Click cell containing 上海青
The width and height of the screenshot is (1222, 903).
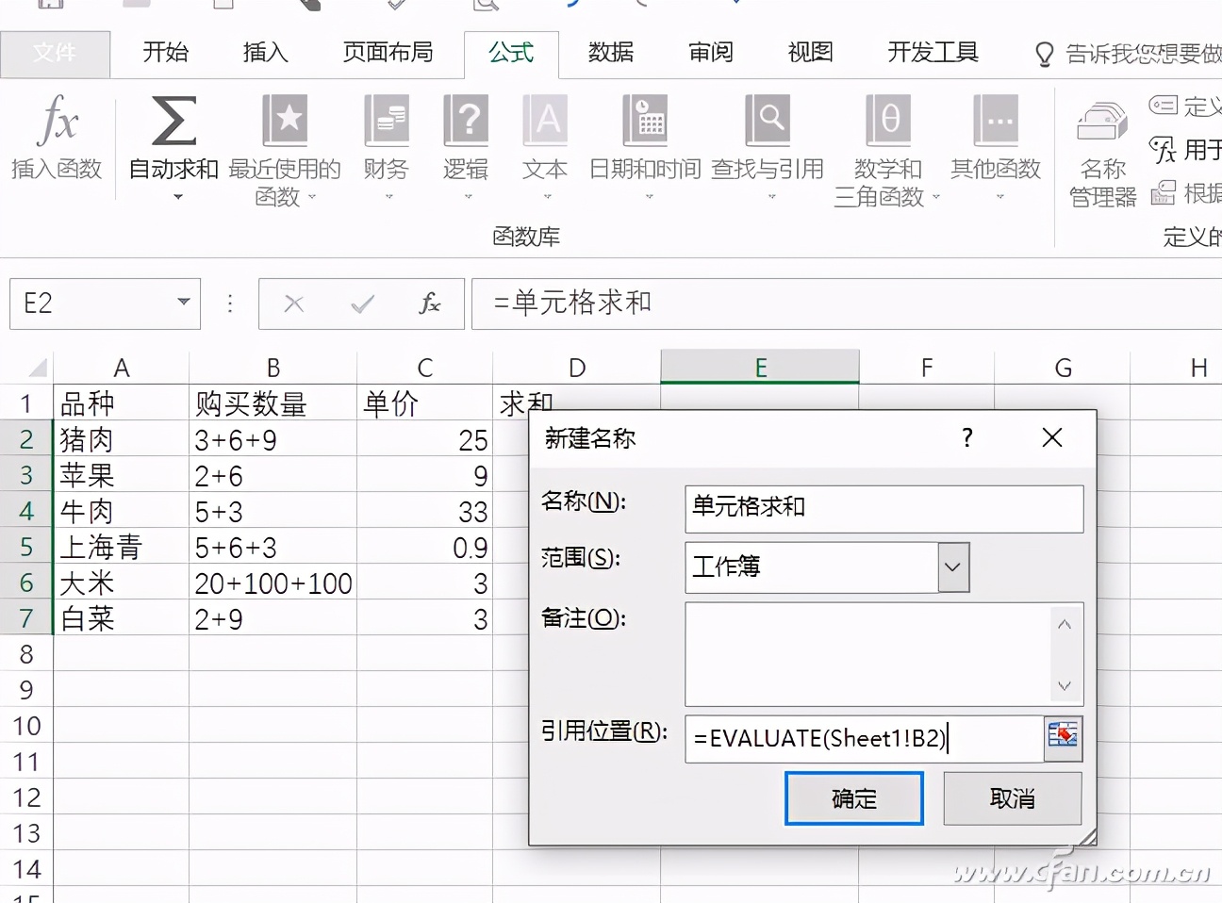coord(122,547)
